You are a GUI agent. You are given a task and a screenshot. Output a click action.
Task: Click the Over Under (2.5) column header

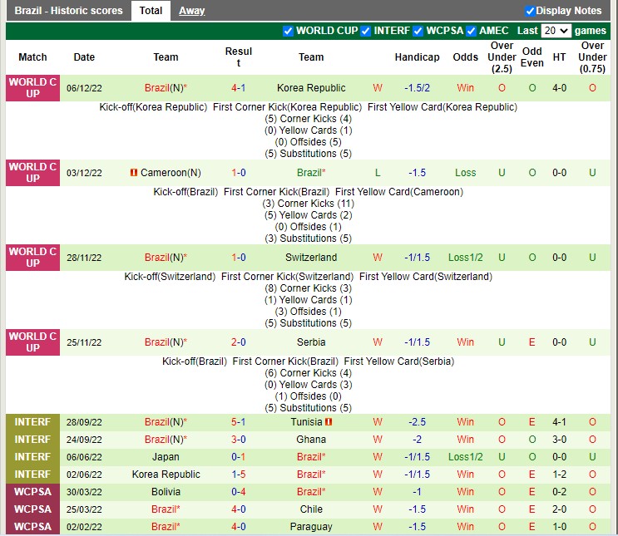[x=502, y=57]
